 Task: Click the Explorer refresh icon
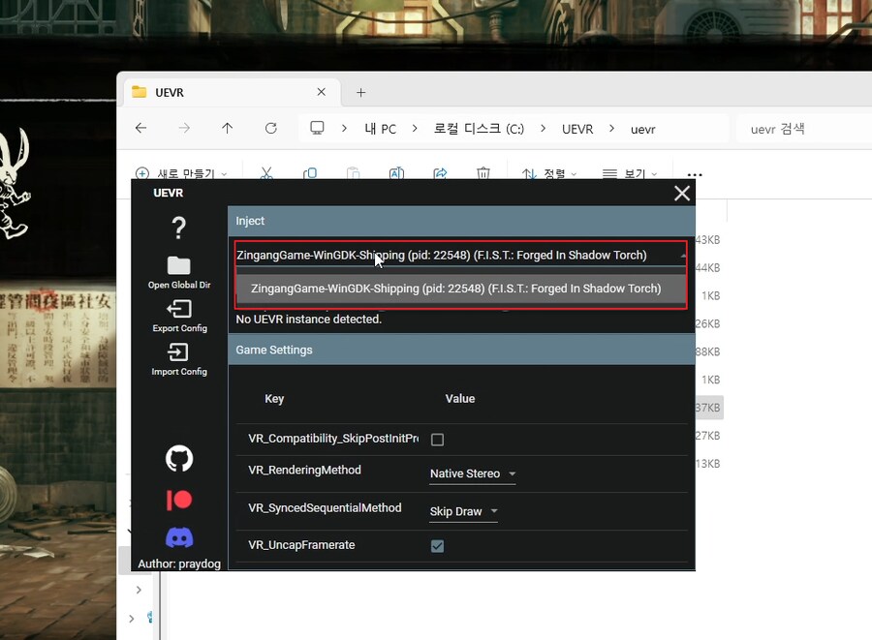271,128
